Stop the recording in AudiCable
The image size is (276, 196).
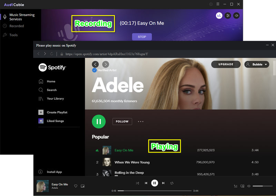click(x=142, y=37)
